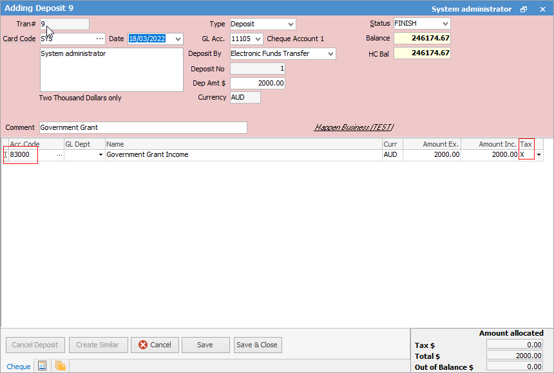Open the Date dropdown calendar
Image resolution: width=554 pixels, height=373 pixels.
click(x=178, y=39)
